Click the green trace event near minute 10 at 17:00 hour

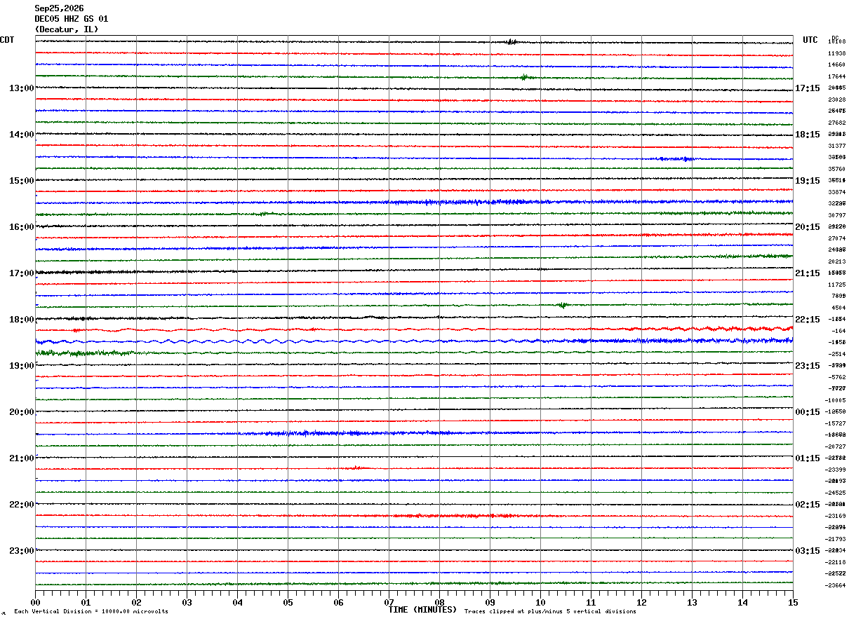[x=562, y=305]
